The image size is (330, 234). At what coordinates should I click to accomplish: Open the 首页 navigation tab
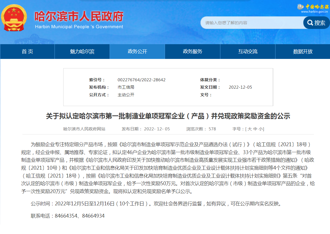27,52
